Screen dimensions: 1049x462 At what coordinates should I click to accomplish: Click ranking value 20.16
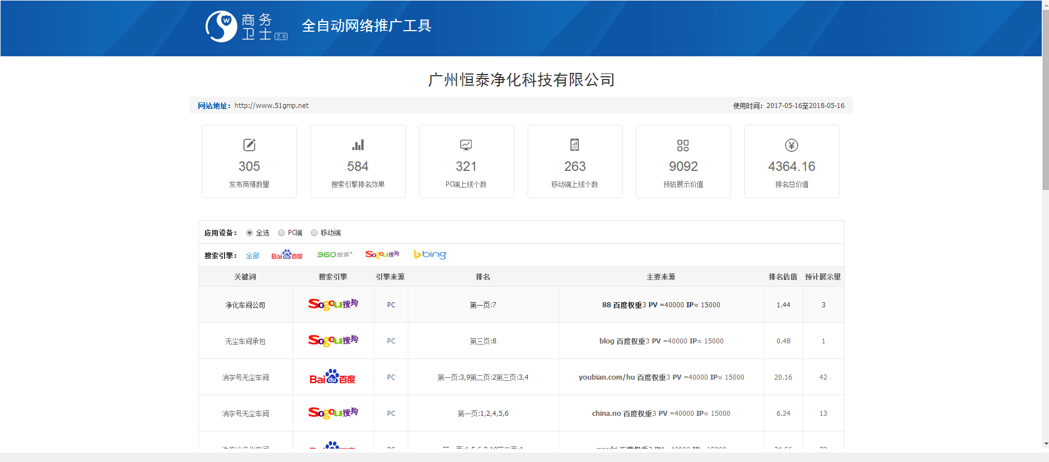pyautogui.click(x=783, y=377)
